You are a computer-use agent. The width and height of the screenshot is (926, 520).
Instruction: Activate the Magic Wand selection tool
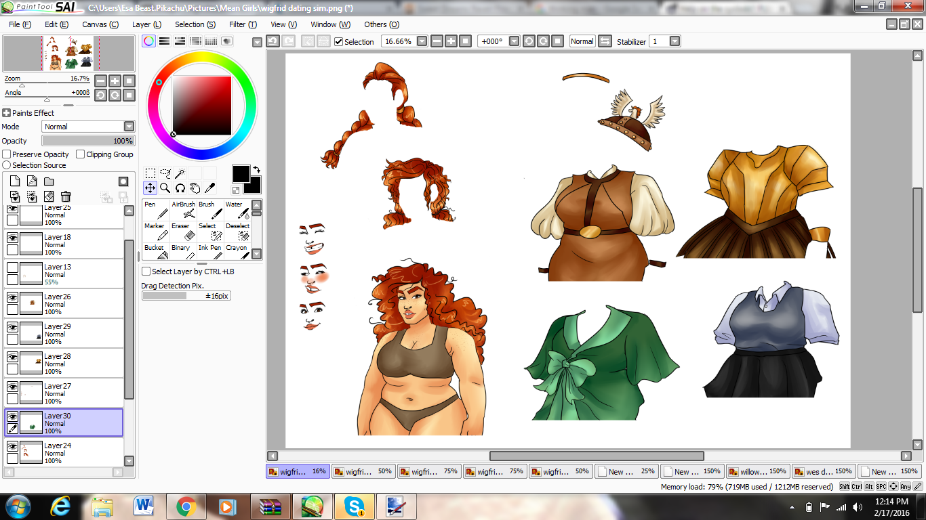pyautogui.click(x=180, y=173)
